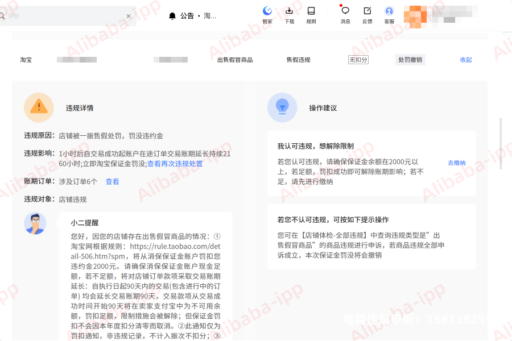
Task: Click the notification bell beside 公告
Action: tap(172, 16)
